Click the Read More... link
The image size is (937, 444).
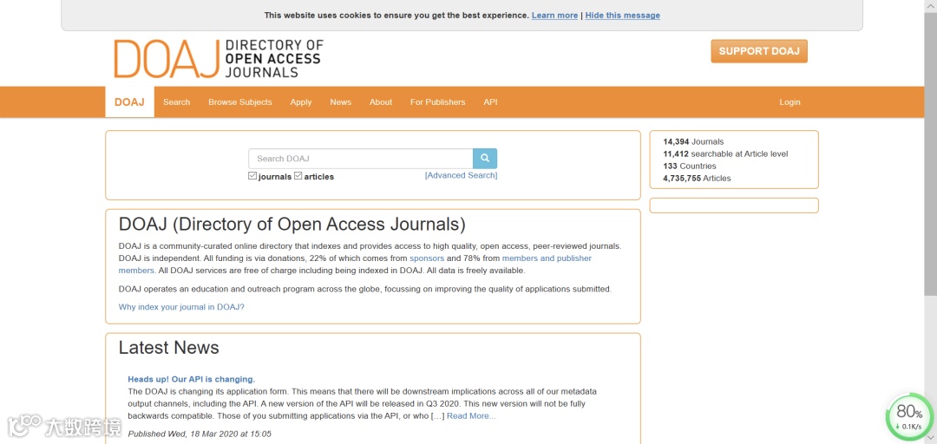point(471,416)
